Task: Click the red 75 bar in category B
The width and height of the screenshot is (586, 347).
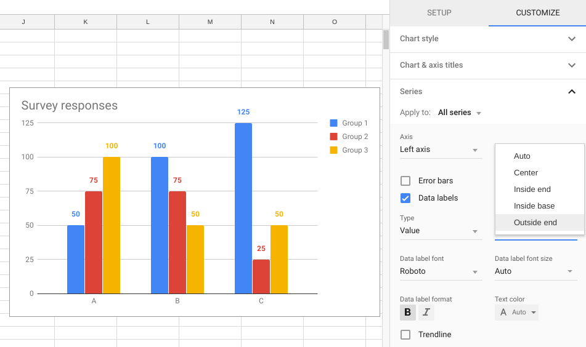Action: 177,242
